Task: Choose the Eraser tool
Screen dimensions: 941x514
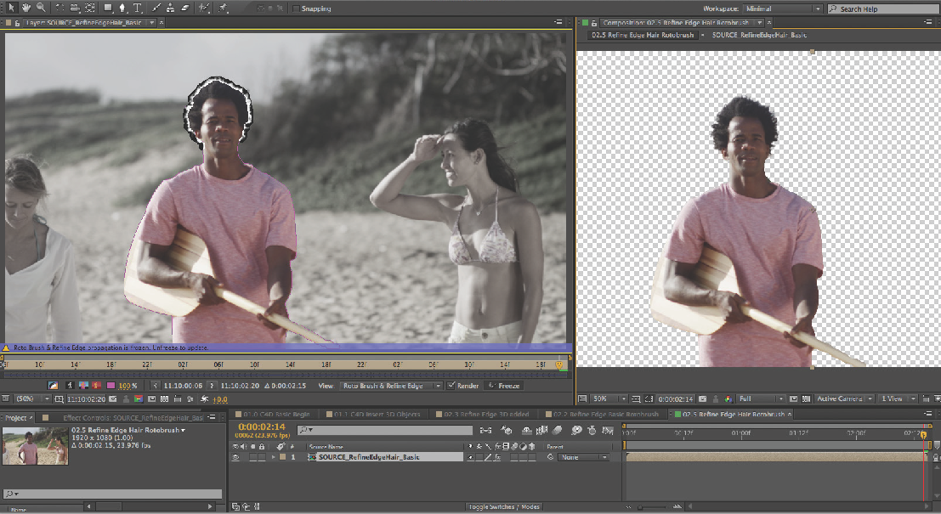Action: (184, 8)
